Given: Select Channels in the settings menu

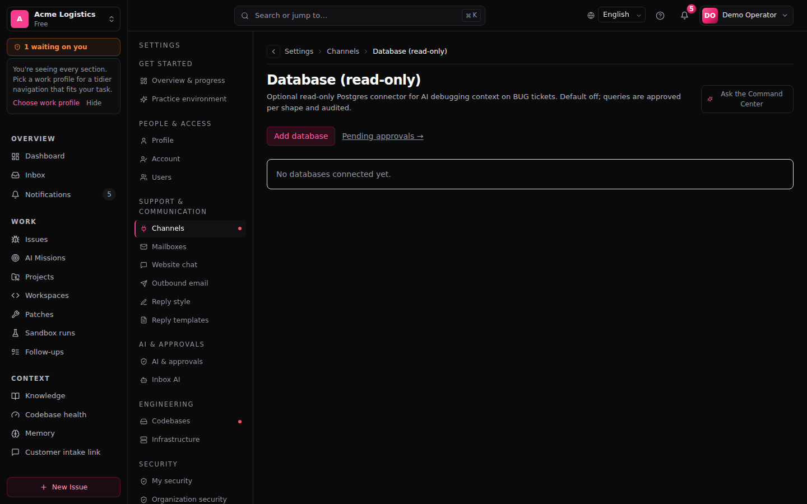Looking at the screenshot, I should click(x=190, y=228).
